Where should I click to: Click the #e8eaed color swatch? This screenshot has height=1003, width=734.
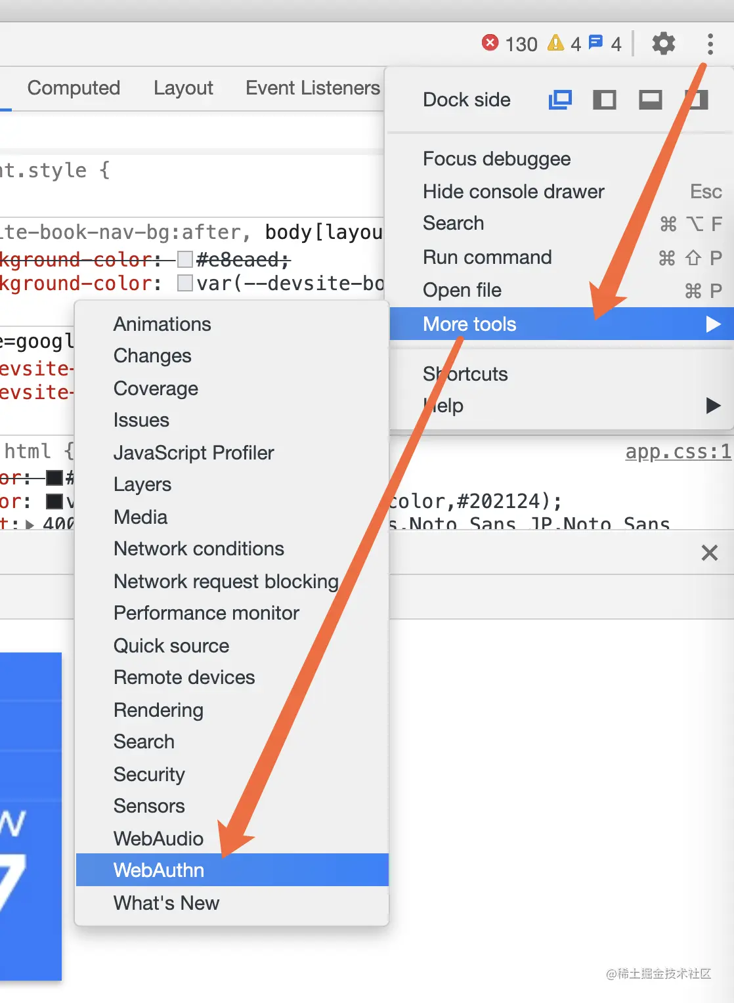click(x=185, y=260)
